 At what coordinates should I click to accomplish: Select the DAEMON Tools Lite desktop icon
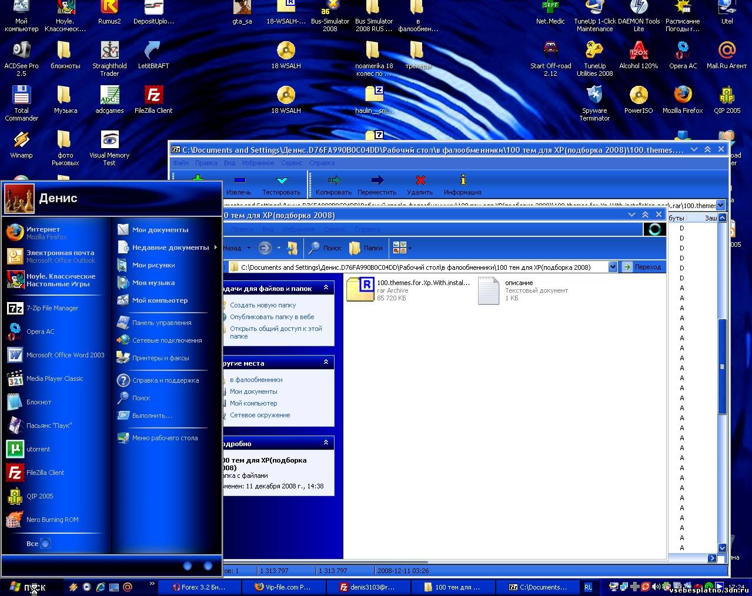[639, 16]
